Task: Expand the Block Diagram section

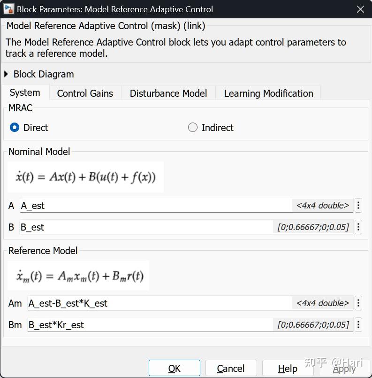Action: 7,74
